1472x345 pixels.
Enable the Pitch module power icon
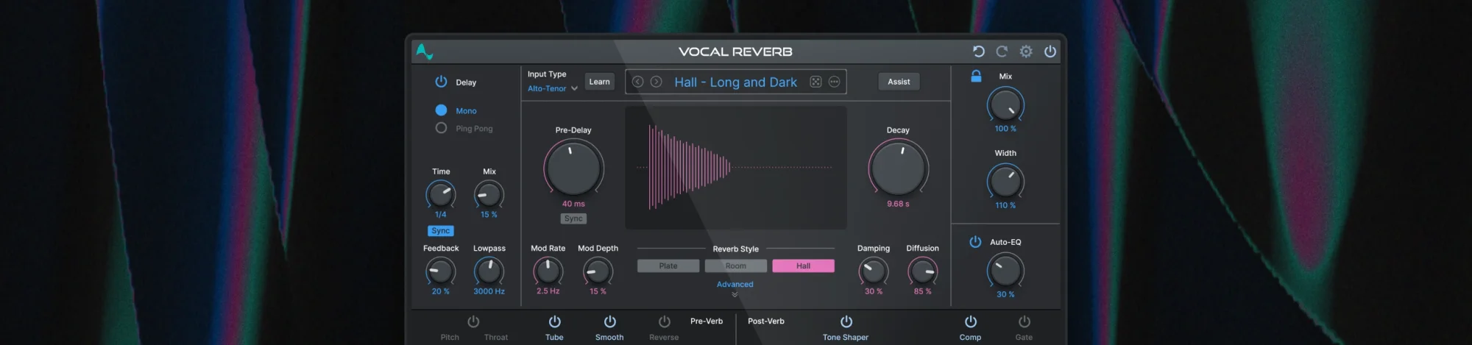click(473, 321)
